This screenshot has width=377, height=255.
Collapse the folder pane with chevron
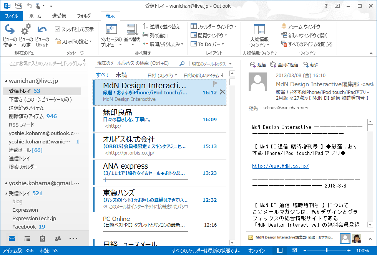click(x=85, y=61)
